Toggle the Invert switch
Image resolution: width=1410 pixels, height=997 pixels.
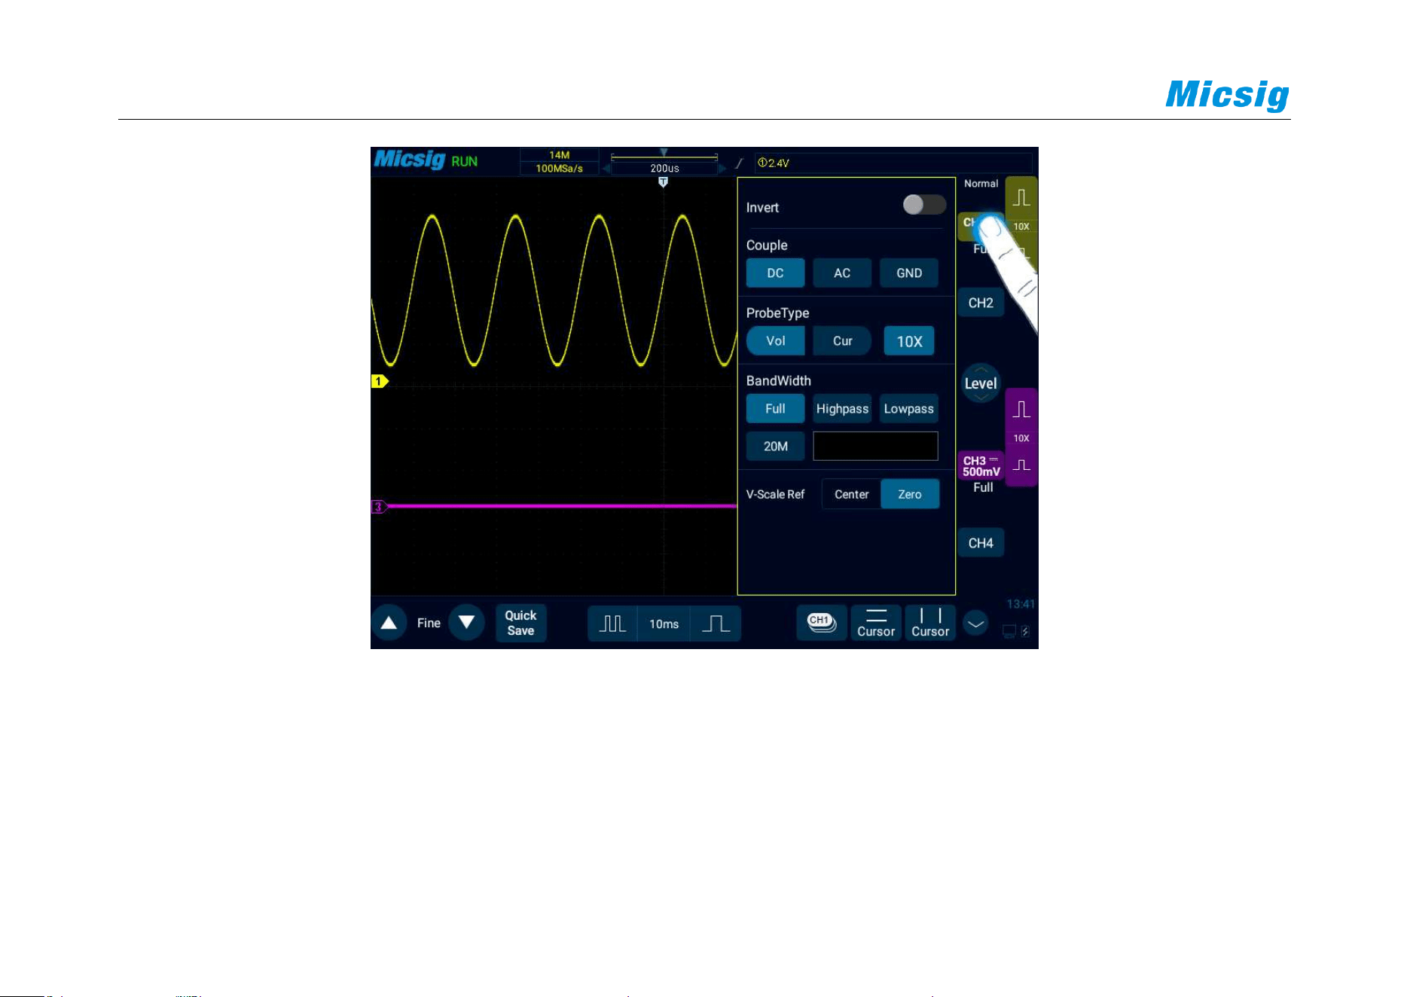coord(924,205)
